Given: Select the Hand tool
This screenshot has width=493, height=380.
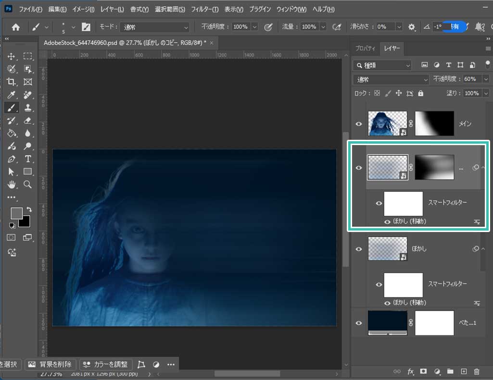Looking at the screenshot, I should click(12, 184).
